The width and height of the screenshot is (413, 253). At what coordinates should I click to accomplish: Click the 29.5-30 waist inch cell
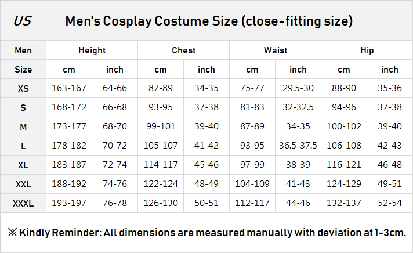click(x=298, y=89)
